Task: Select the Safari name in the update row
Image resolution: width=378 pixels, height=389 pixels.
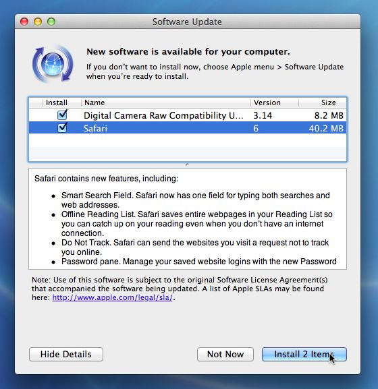Action: coord(95,128)
